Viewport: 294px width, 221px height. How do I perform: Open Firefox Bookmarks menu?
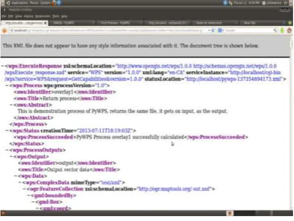pyautogui.click(x=43, y=16)
